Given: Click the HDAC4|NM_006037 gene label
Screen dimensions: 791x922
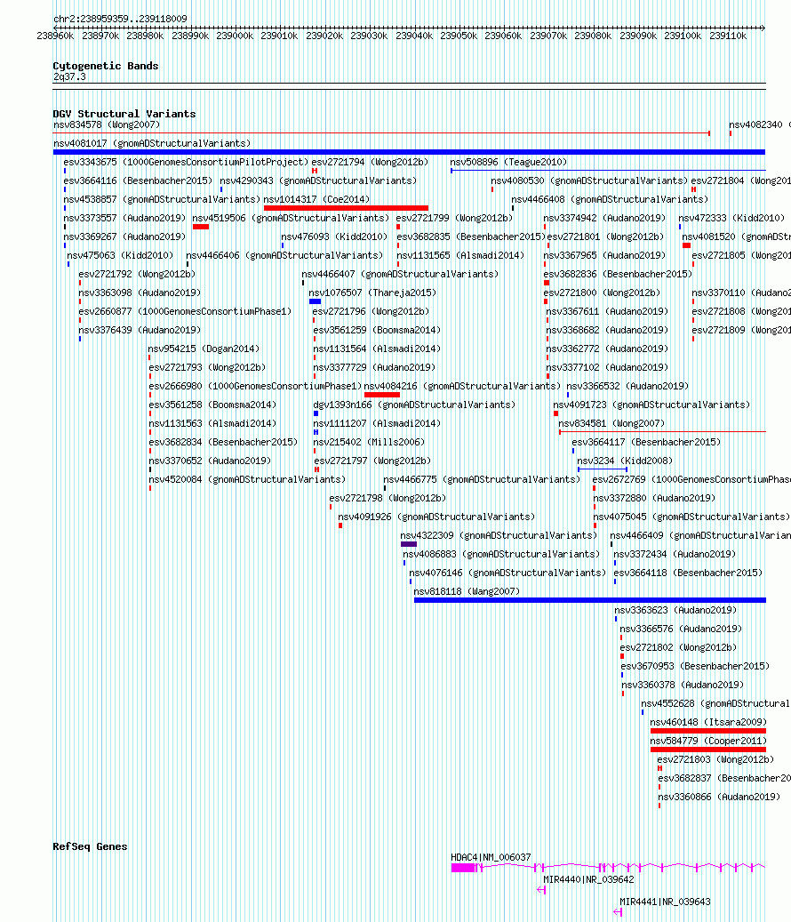Looking at the screenshot, I should [491, 857].
